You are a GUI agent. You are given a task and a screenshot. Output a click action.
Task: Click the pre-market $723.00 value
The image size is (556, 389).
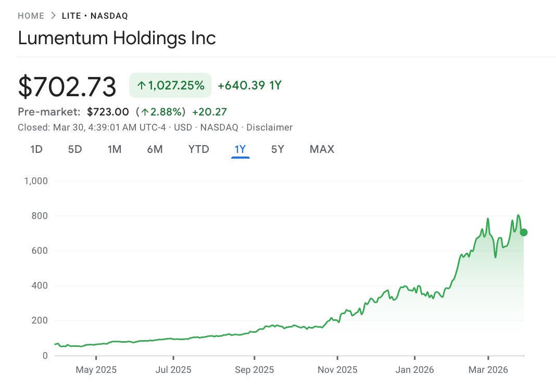(x=108, y=112)
